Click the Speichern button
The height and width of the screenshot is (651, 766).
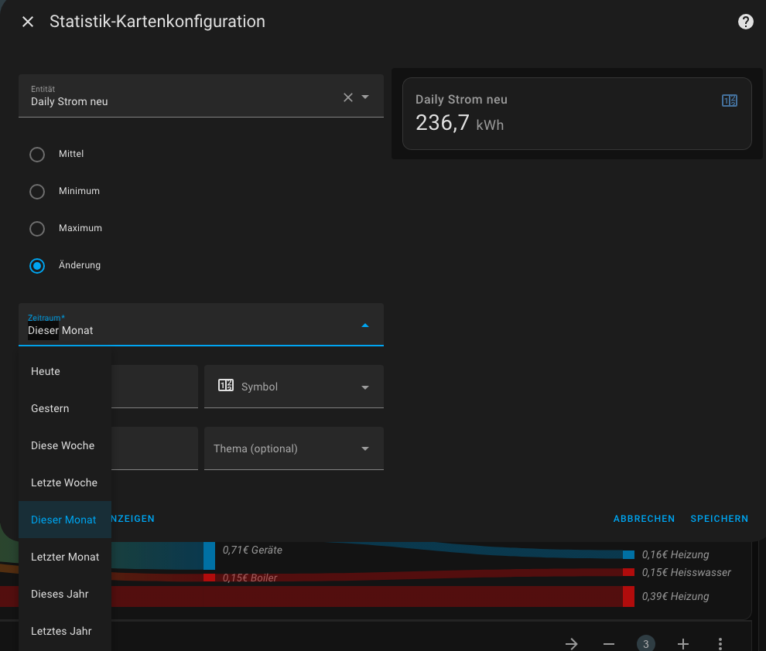pyautogui.click(x=719, y=519)
